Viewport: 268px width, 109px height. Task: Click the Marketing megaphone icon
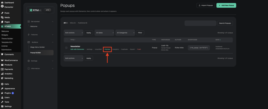click(2, 78)
